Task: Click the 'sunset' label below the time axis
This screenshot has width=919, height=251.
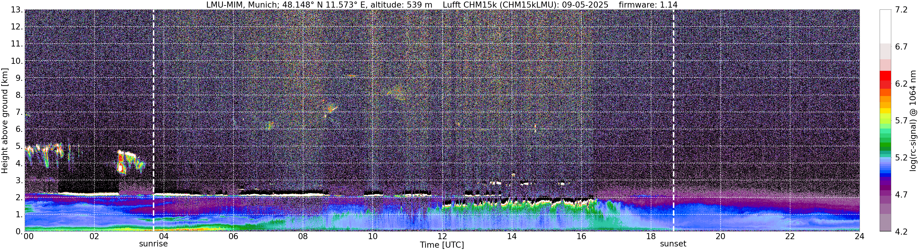Action: tap(673, 244)
